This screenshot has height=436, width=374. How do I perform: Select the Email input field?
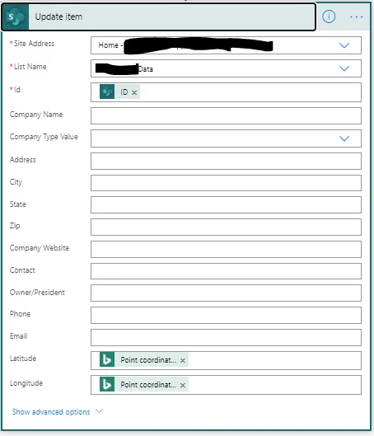click(226, 338)
